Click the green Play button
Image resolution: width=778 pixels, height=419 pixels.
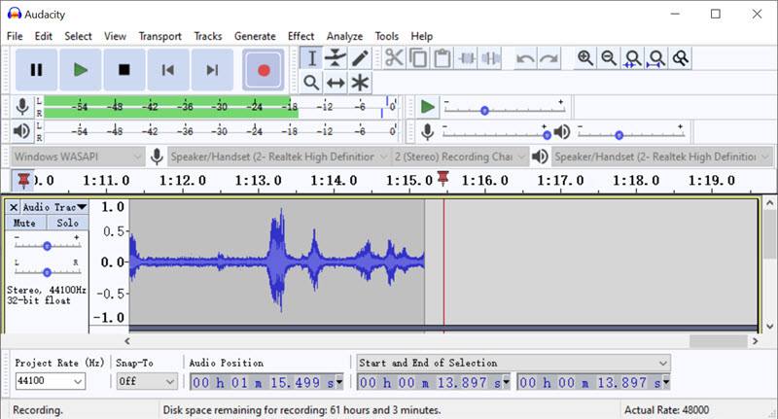point(81,70)
